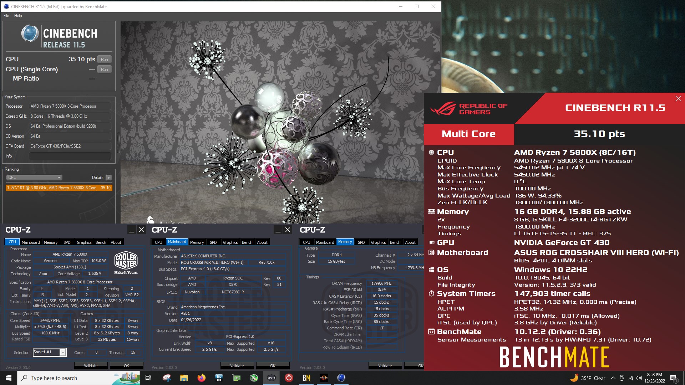This screenshot has height=385, width=685.
Task: Open the volume control in system tray
Action: pyautogui.click(x=639, y=378)
